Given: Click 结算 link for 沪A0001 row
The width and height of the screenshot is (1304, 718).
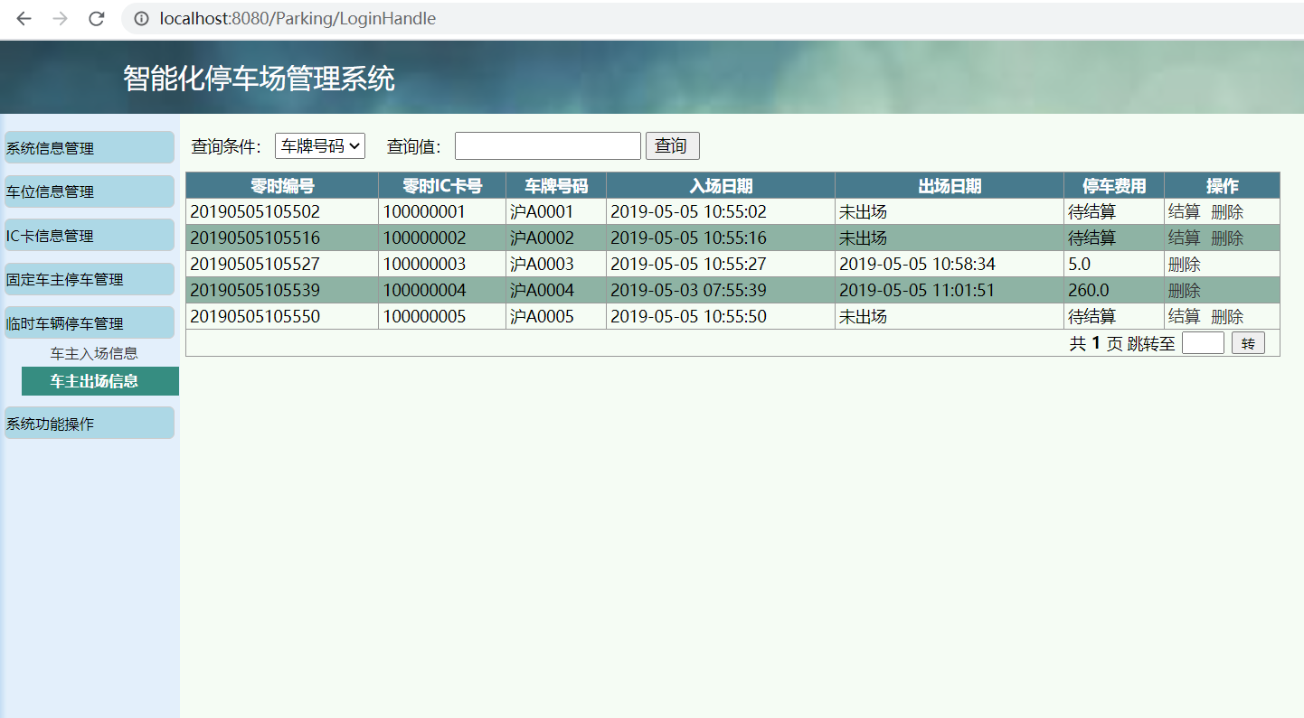Looking at the screenshot, I should point(1185,211).
